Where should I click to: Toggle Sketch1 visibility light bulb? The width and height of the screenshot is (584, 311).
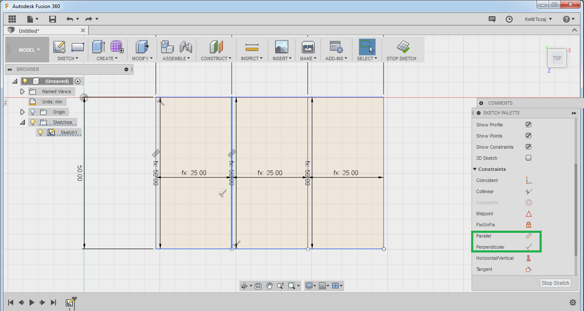point(41,132)
